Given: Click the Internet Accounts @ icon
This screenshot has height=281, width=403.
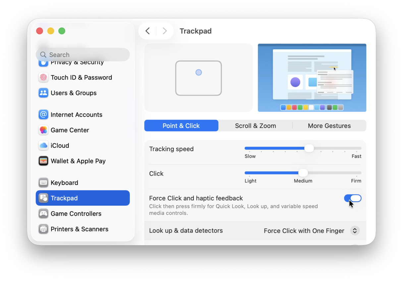Looking at the screenshot, I should pos(43,115).
